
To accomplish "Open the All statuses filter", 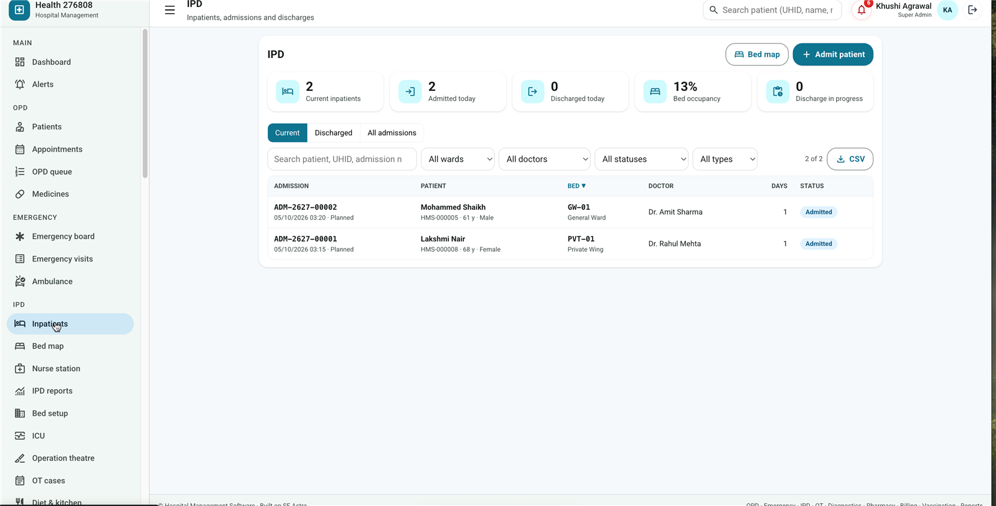I will (642, 159).
